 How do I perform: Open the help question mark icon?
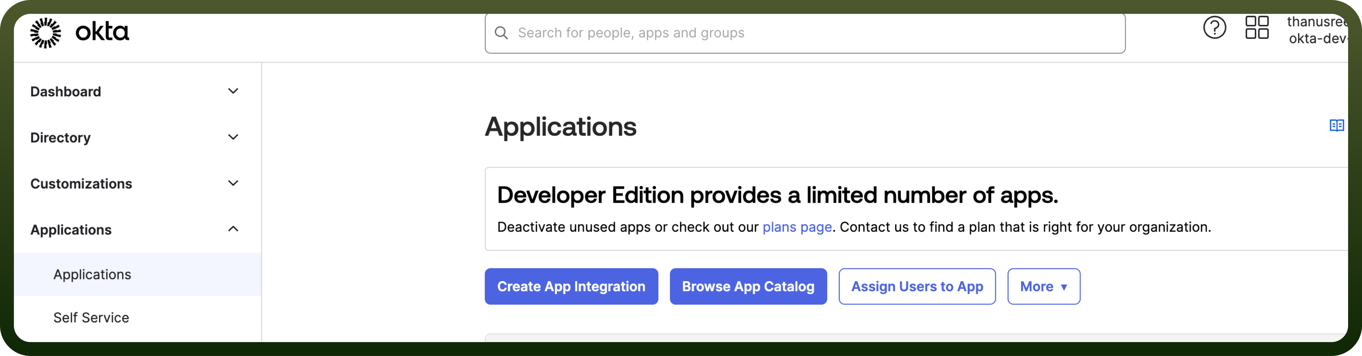[1214, 27]
